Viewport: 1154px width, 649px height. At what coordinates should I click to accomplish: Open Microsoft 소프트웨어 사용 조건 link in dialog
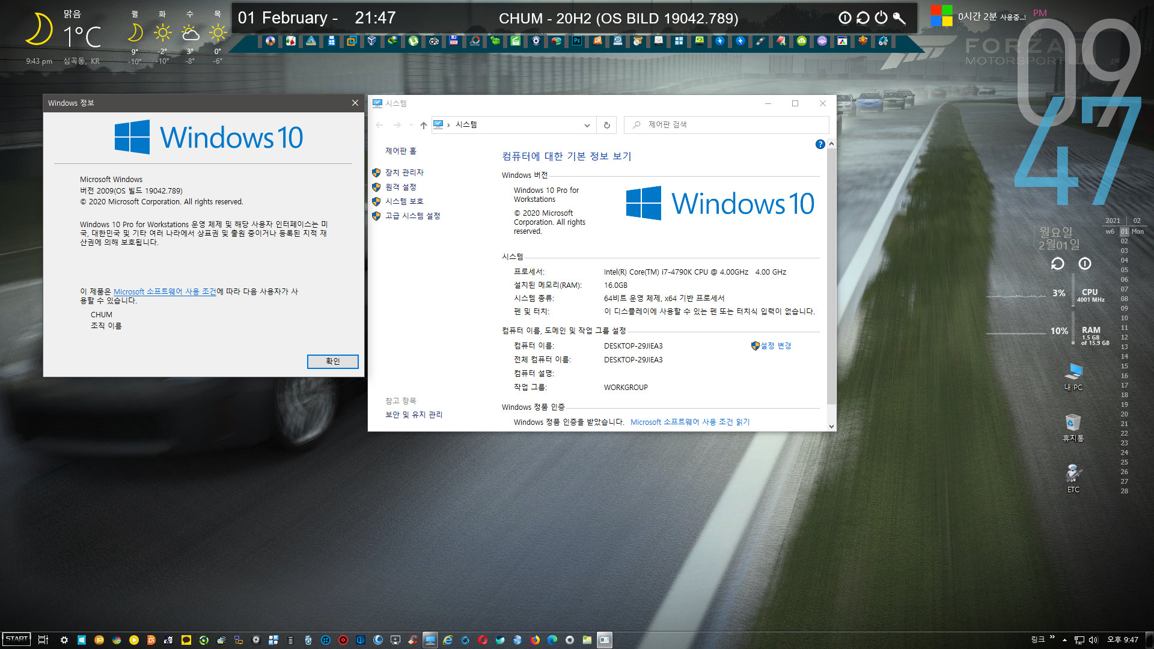[x=165, y=291]
